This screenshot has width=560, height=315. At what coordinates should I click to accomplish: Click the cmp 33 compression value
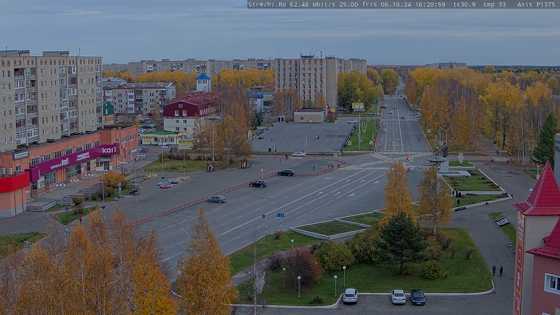pos(494,4)
